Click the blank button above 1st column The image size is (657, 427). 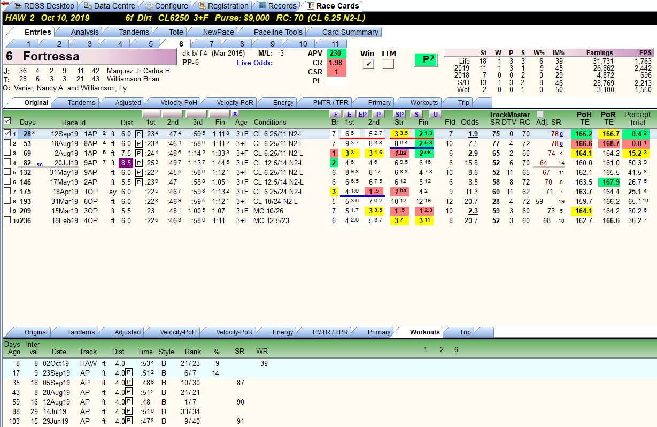[151, 114]
